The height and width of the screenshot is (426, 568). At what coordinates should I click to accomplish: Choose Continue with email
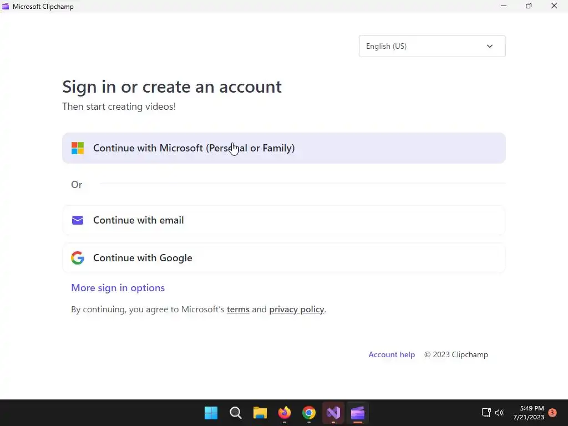[284, 220]
